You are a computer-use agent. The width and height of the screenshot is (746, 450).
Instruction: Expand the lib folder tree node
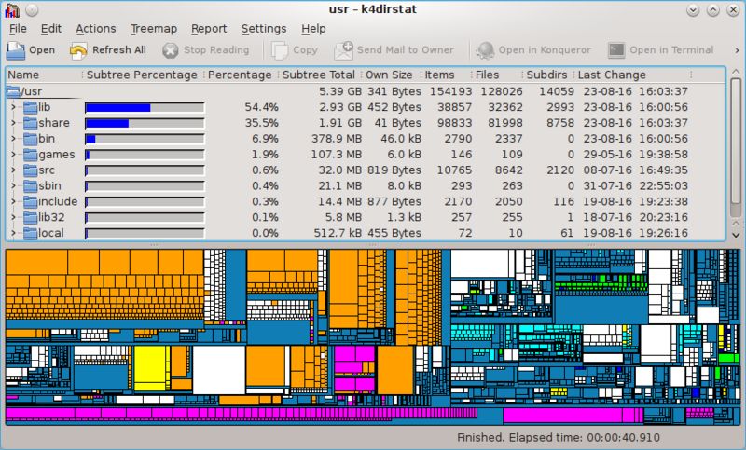[13, 107]
